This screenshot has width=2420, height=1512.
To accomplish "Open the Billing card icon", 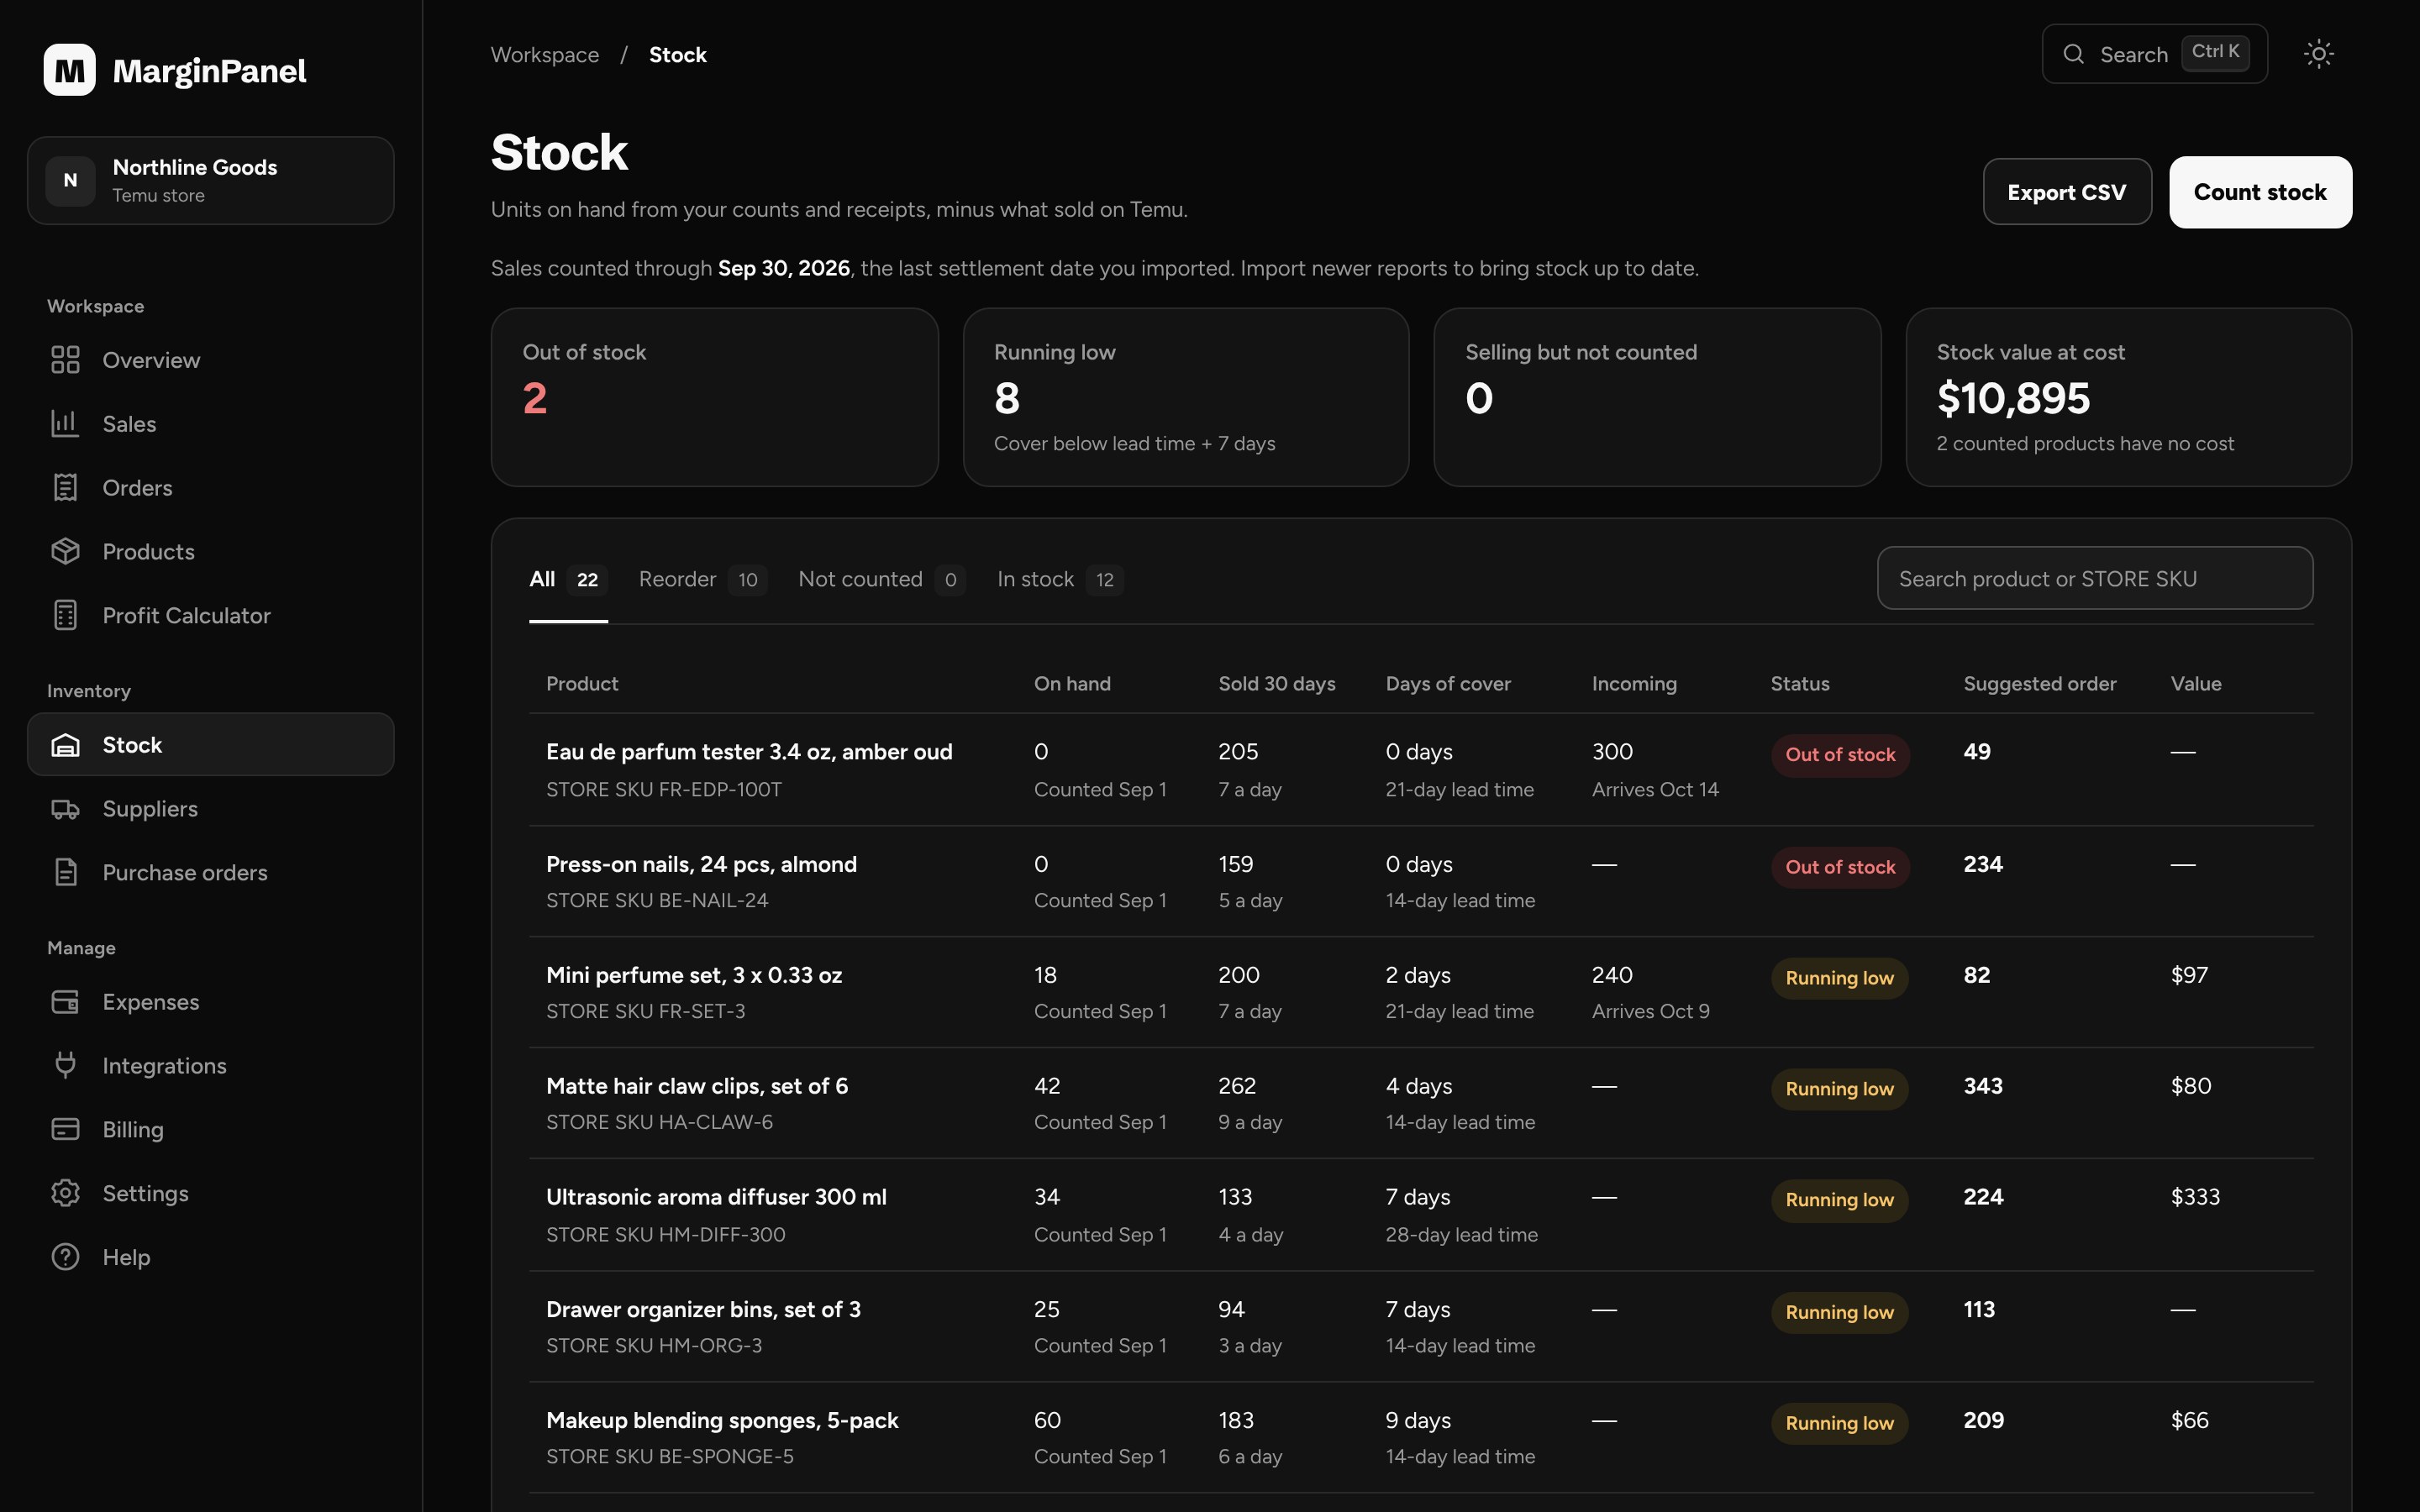I will [65, 1130].
